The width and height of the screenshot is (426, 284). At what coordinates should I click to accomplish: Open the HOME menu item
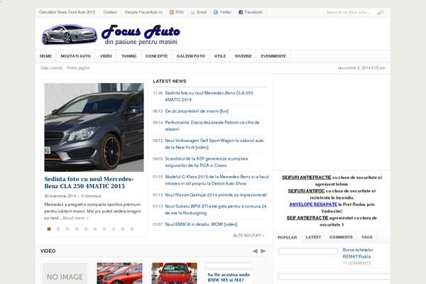(x=45, y=56)
